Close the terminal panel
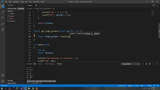This screenshot has height=90, width=160. (x=157, y=64)
